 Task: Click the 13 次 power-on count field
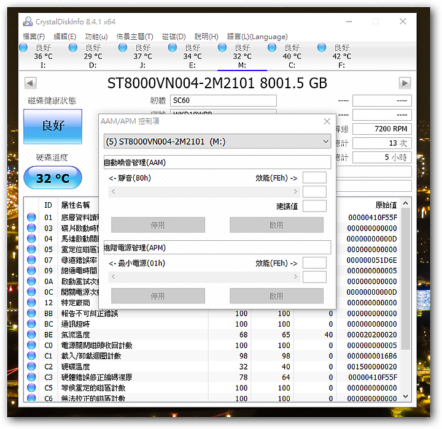pyautogui.click(x=382, y=143)
